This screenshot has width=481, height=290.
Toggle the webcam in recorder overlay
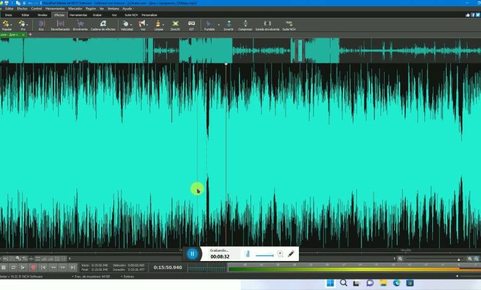tap(280, 254)
